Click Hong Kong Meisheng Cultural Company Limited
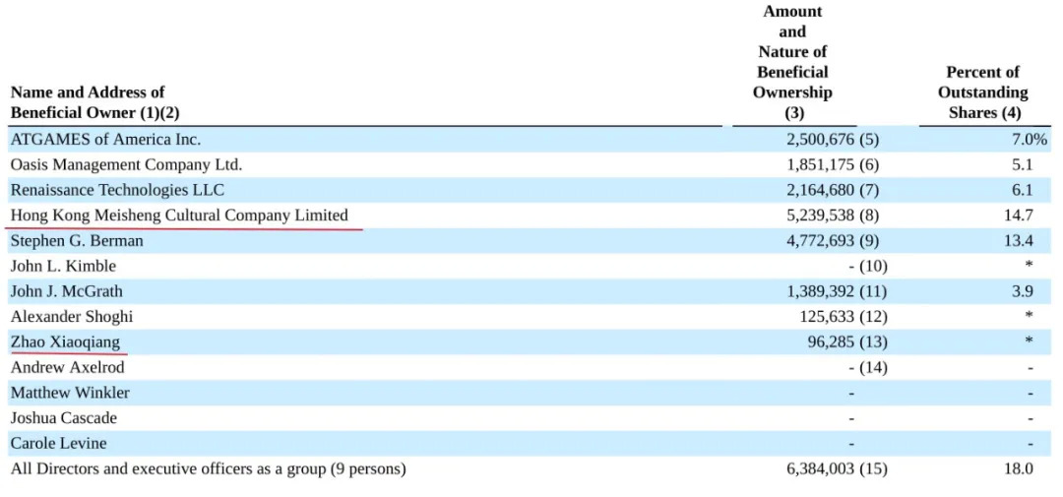This screenshot has width=1063, height=497. click(x=179, y=216)
